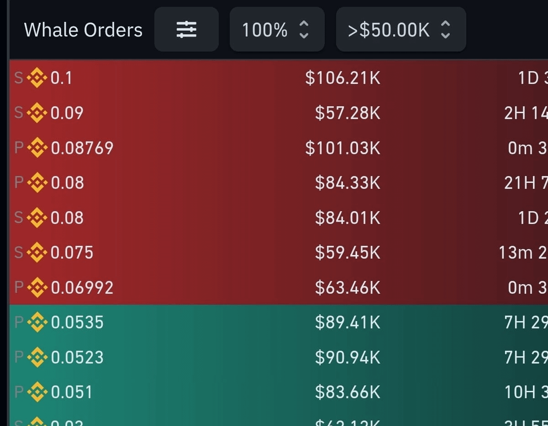Click the Binance icon beside price 0.051
Viewport: 548px width, 426px height.
(x=37, y=392)
